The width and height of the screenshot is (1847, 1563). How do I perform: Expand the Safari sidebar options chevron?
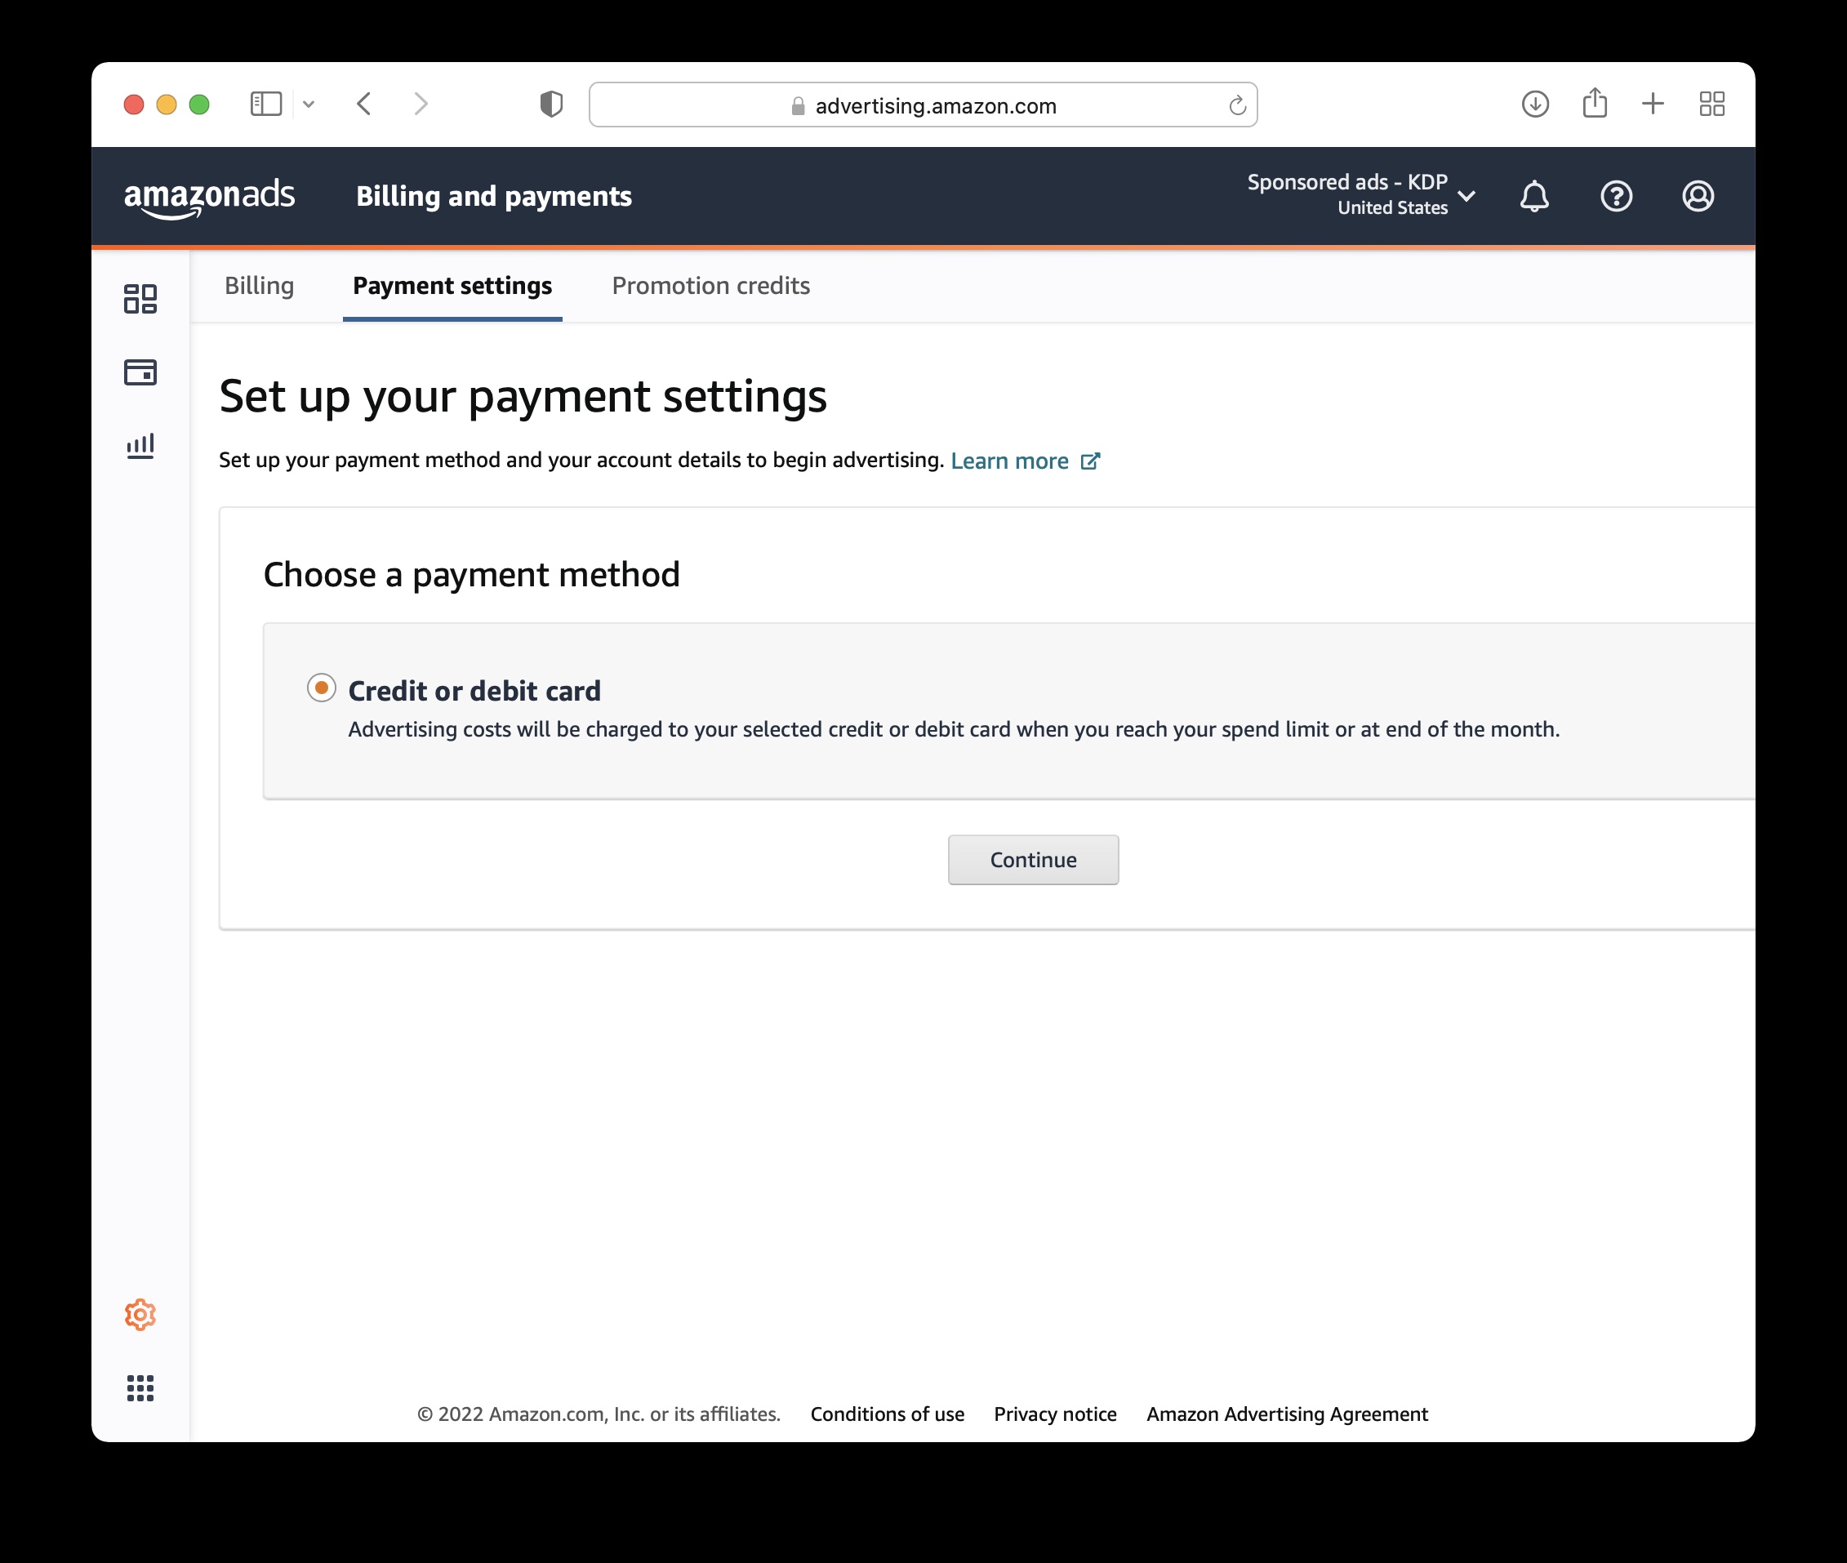[309, 105]
